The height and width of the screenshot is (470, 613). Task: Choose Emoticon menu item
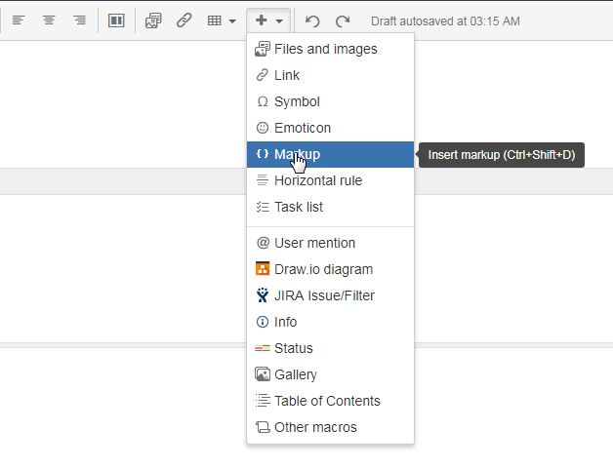(330, 128)
